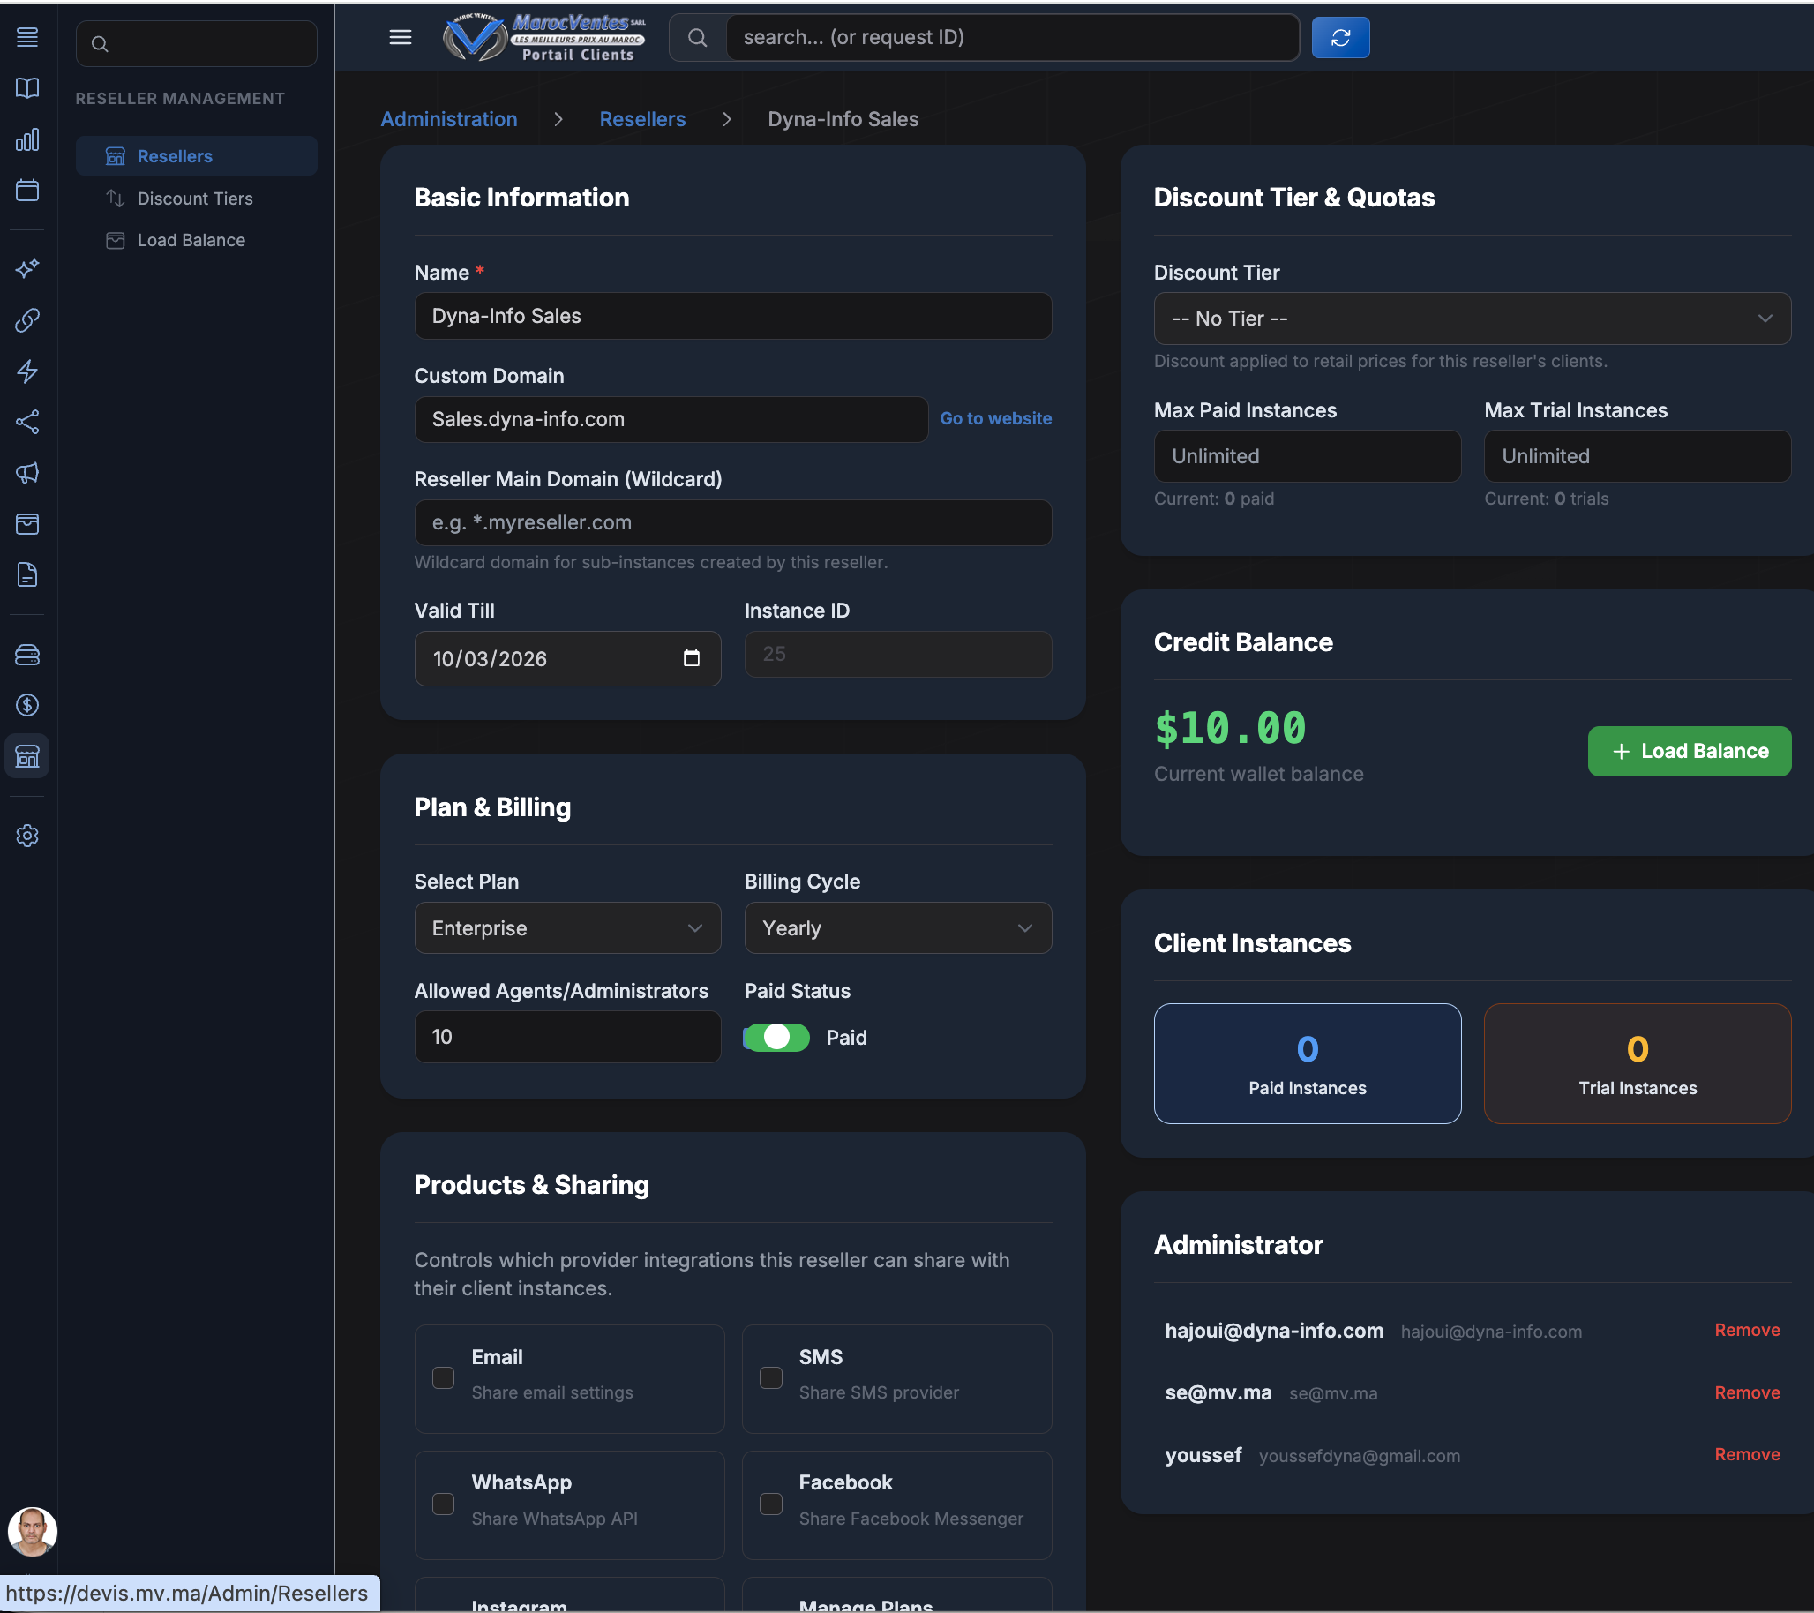Select the calendar icon in the left sidebar
Screen dimensions: 1814x1613
click(26, 190)
